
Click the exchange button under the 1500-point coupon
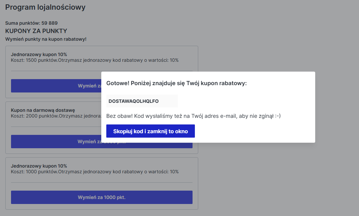point(56,86)
